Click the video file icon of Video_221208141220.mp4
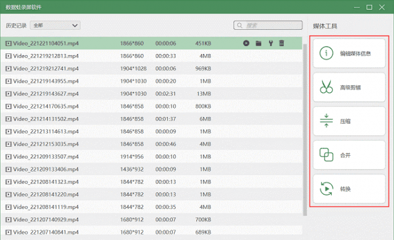 coord(8,195)
